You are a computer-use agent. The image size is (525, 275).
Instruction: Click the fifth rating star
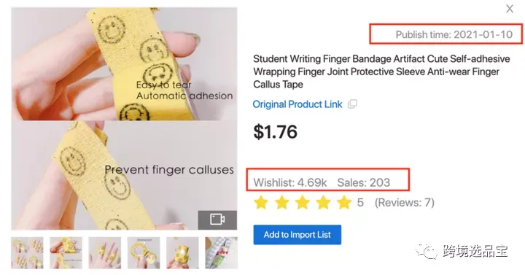(344, 203)
